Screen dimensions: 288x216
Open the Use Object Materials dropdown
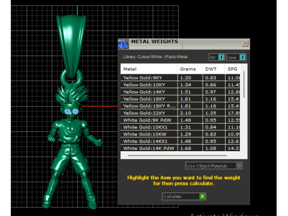tap(214, 166)
